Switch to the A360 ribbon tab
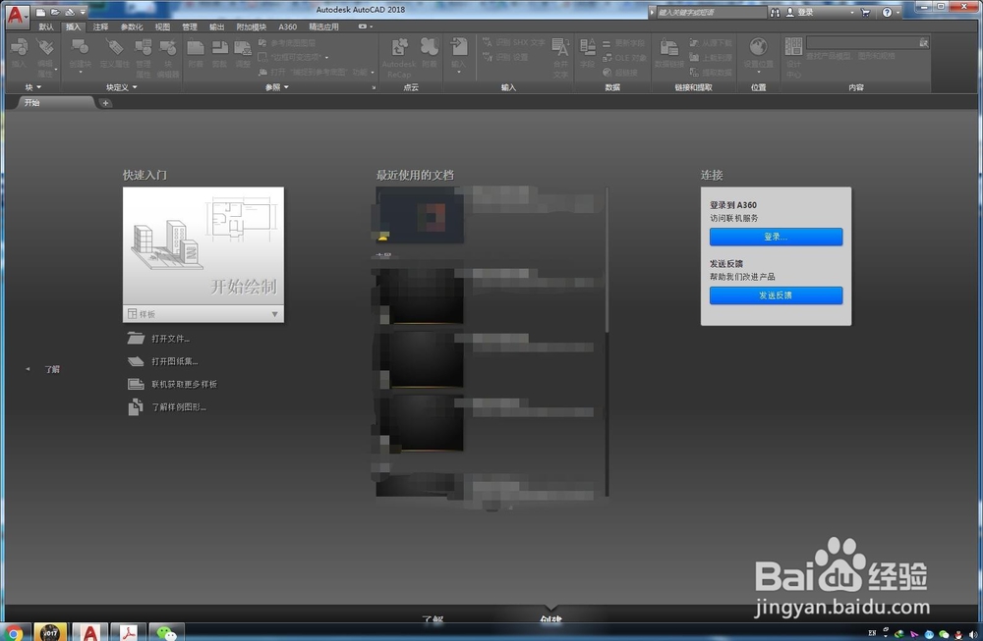 coord(288,27)
